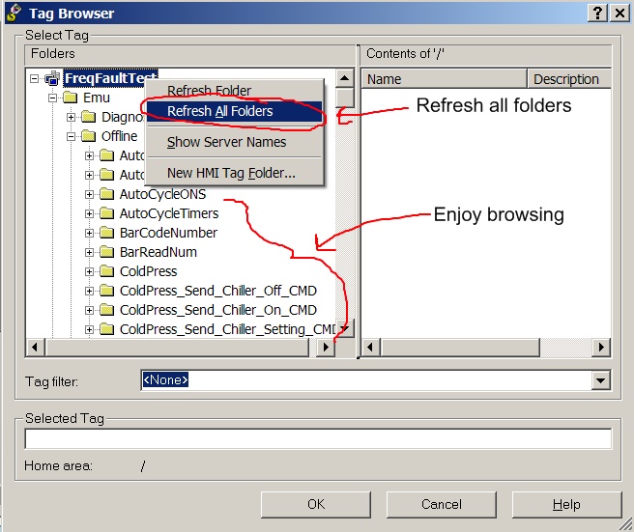Select the FreqFaultTest root label
Viewport: 634px width, 532px height.
pyautogui.click(x=110, y=78)
